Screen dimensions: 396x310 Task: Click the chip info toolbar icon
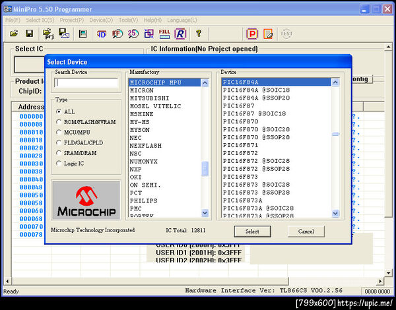click(x=83, y=34)
